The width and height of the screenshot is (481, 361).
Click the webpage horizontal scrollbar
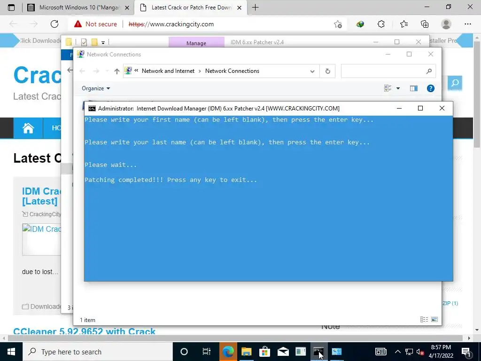235,338
